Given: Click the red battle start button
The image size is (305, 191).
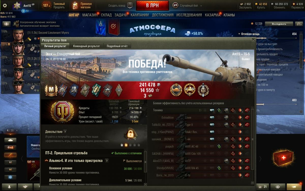Looking at the screenshot, I should click(152, 6).
